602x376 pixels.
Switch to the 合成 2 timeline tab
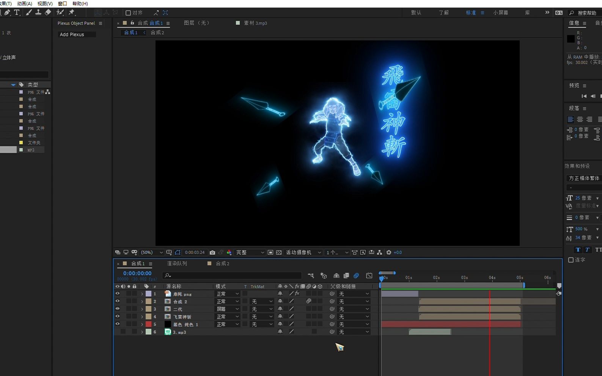[223, 263]
